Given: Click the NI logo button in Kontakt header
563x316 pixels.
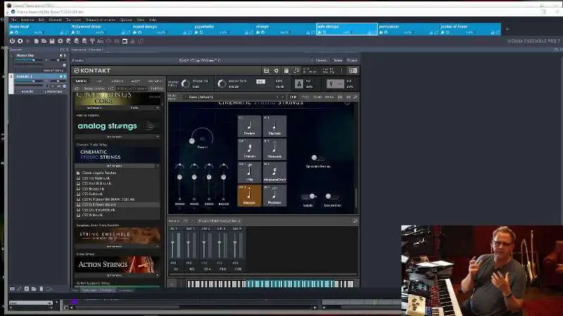Looking at the screenshot, I should click(353, 71).
